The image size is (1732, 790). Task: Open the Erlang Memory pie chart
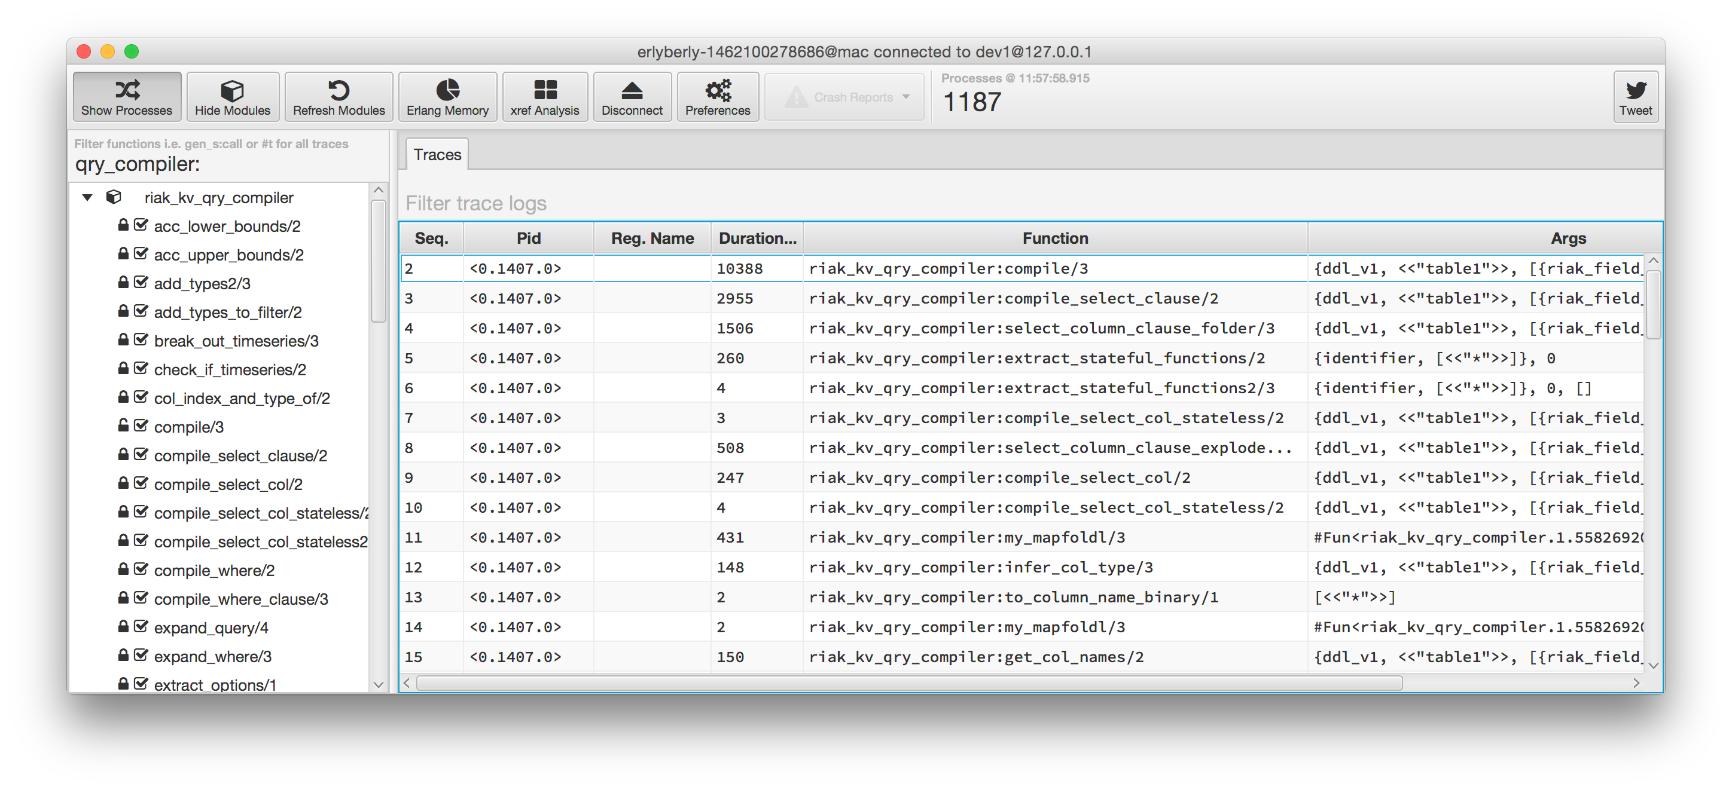coord(447,90)
